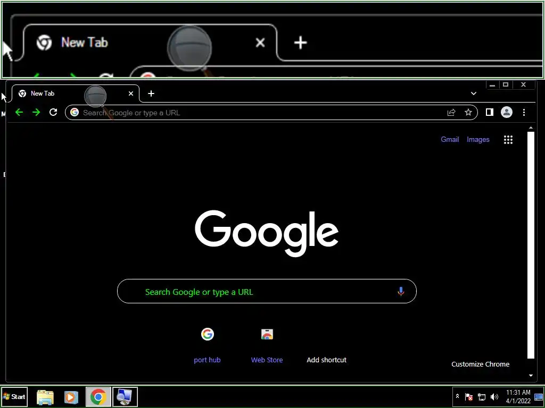
Task: Click Add shortcut
Action: 326,360
